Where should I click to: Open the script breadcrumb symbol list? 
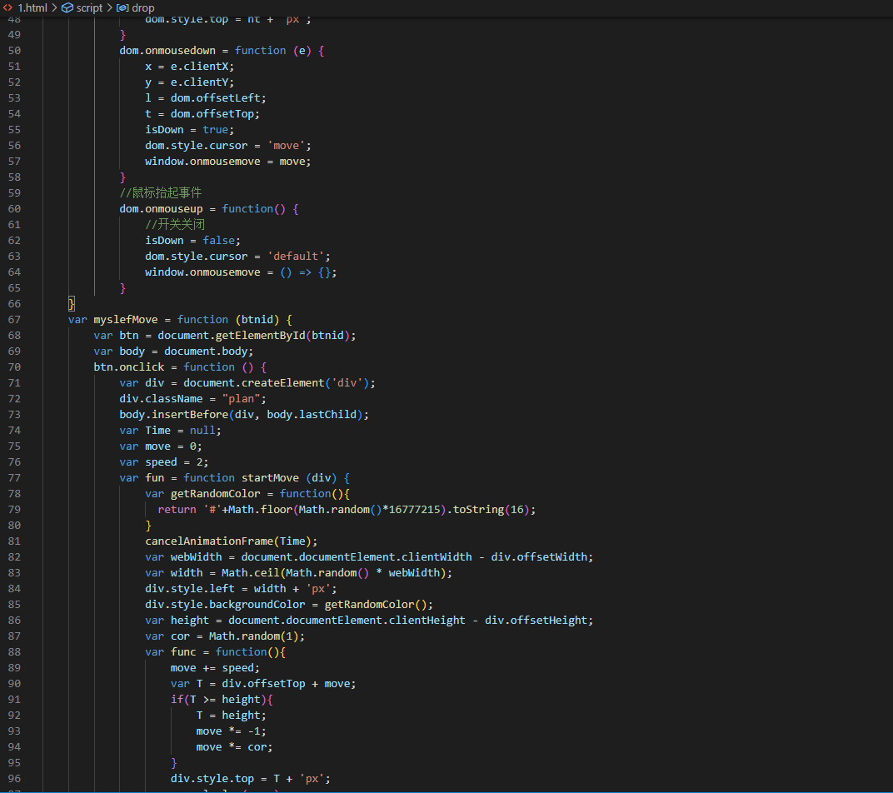pos(89,7)
